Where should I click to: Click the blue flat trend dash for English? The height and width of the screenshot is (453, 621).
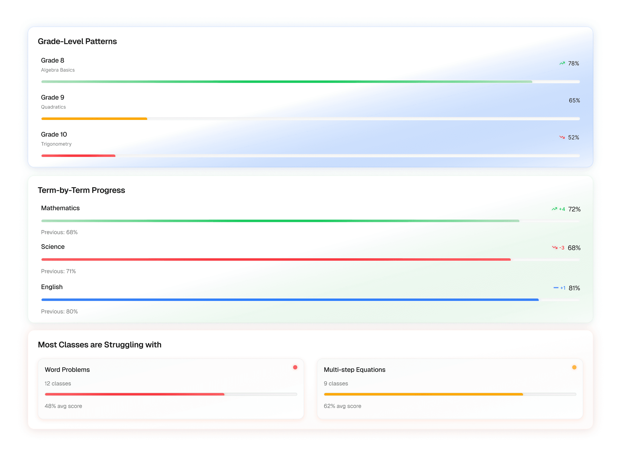[556, 288]
